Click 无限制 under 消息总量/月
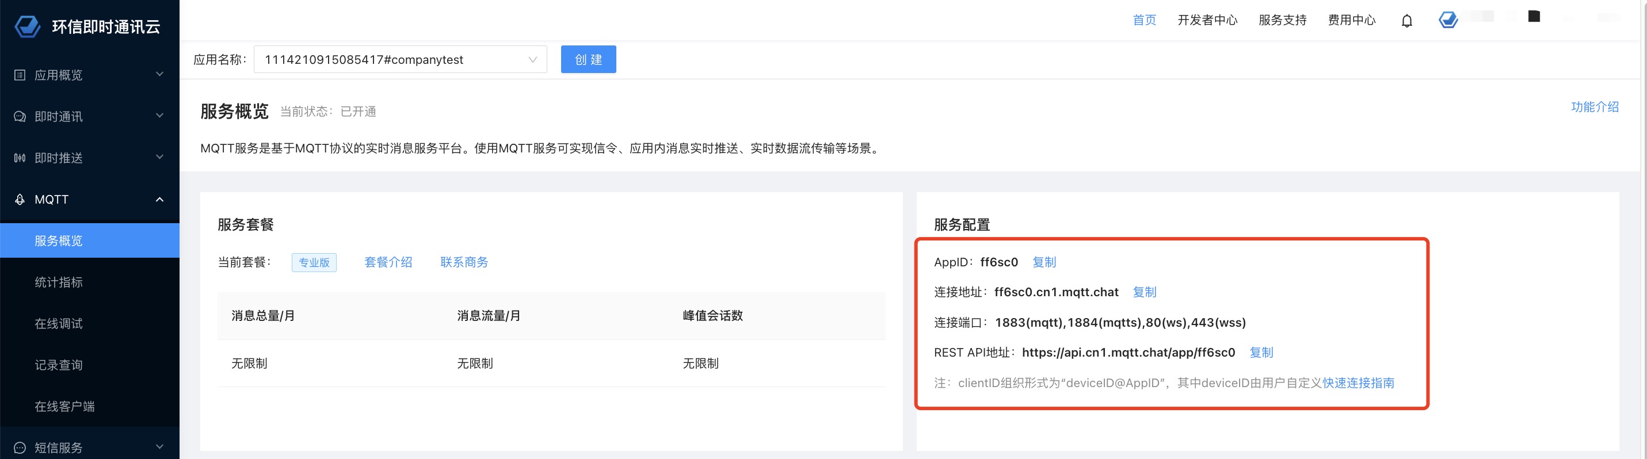The height and width of the screenshot is (459, 1647). coord(249,363)
